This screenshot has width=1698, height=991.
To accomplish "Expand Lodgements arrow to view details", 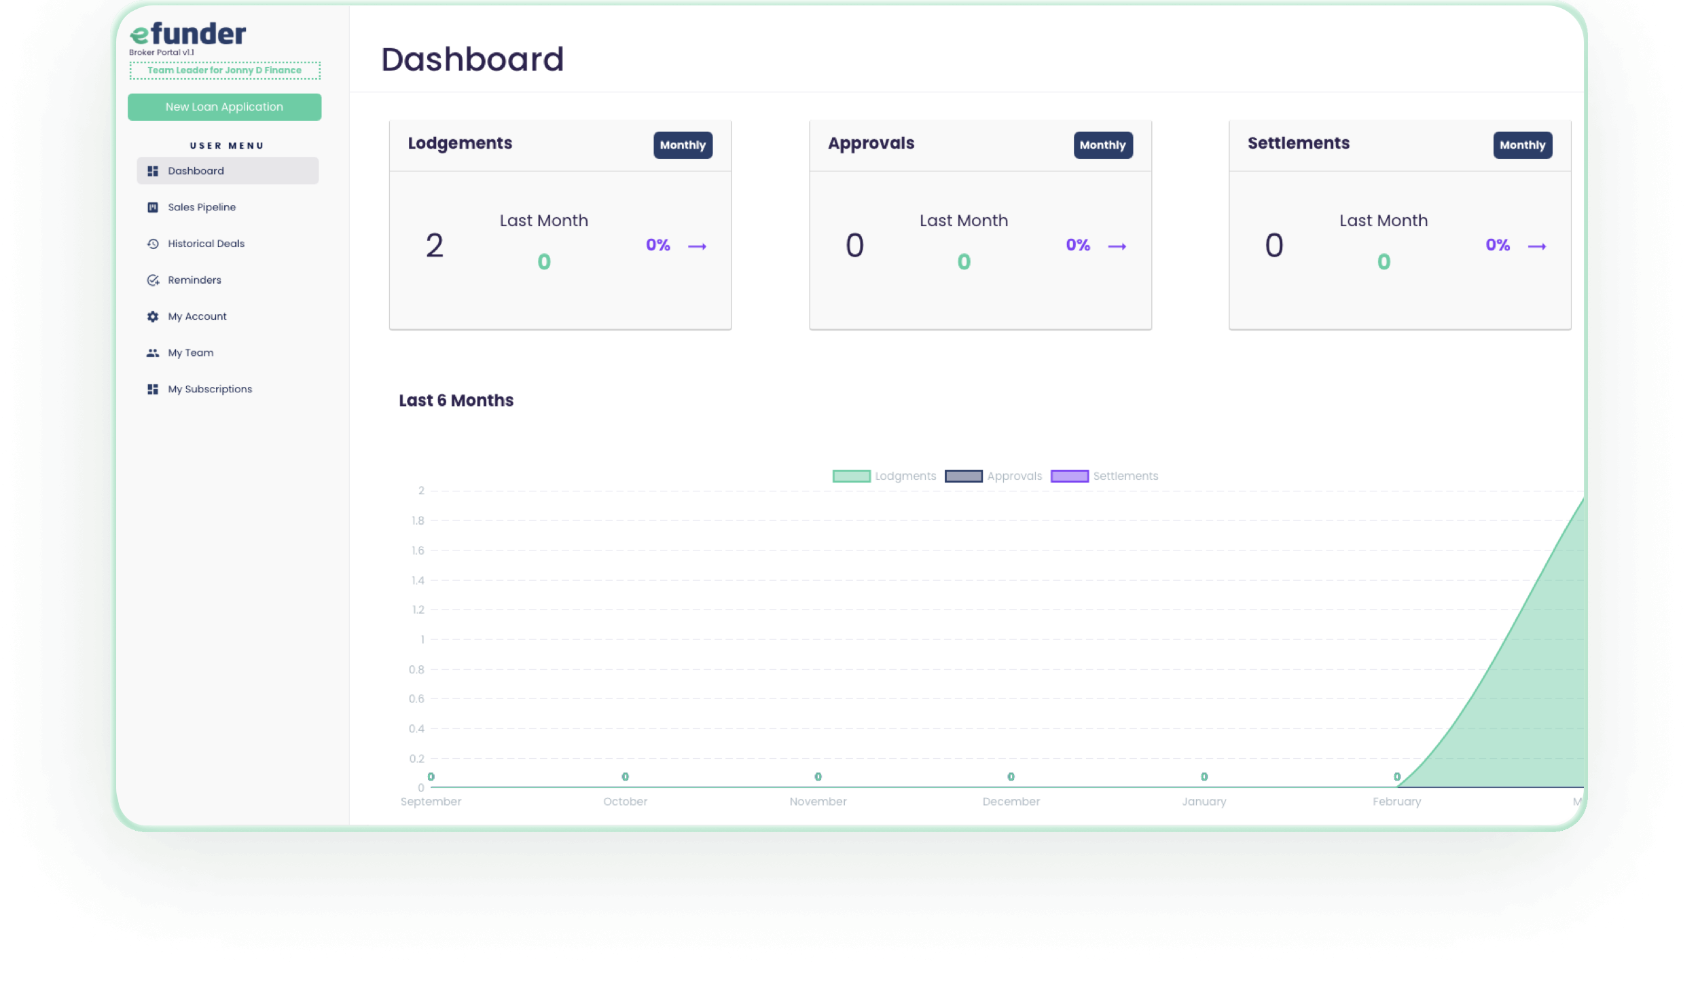I will [x=698, y=246].
